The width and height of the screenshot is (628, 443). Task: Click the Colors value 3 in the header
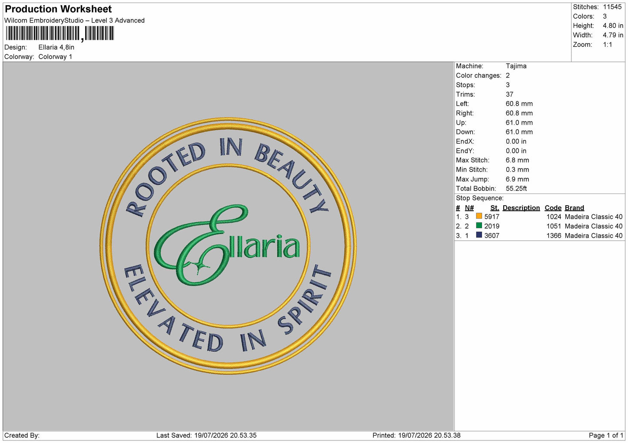point(605,16)
